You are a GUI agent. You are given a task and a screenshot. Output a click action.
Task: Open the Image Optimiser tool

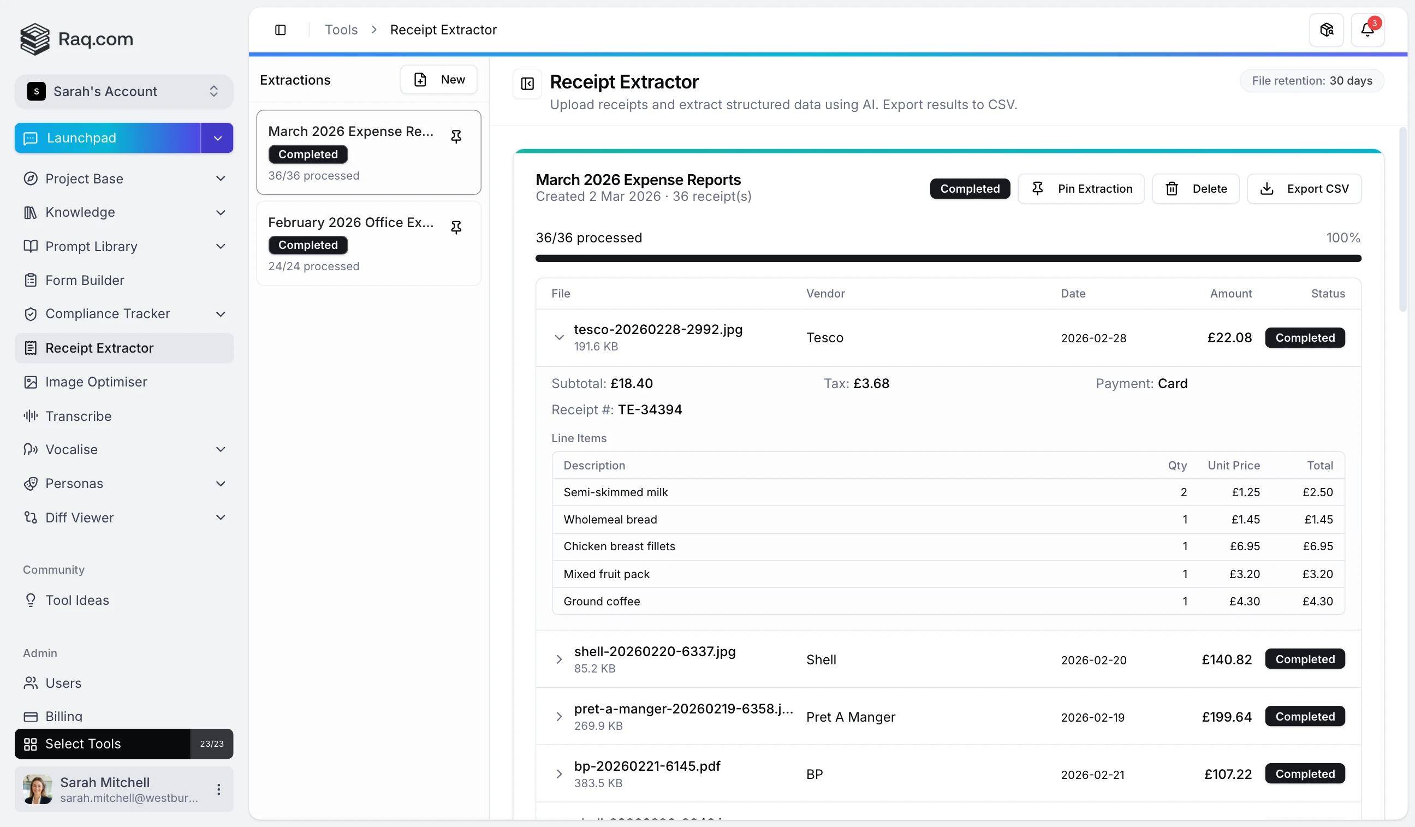[96, 382]
